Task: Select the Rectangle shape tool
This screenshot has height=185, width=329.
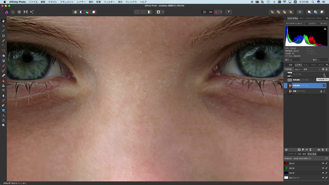Action: coord(3,110)
